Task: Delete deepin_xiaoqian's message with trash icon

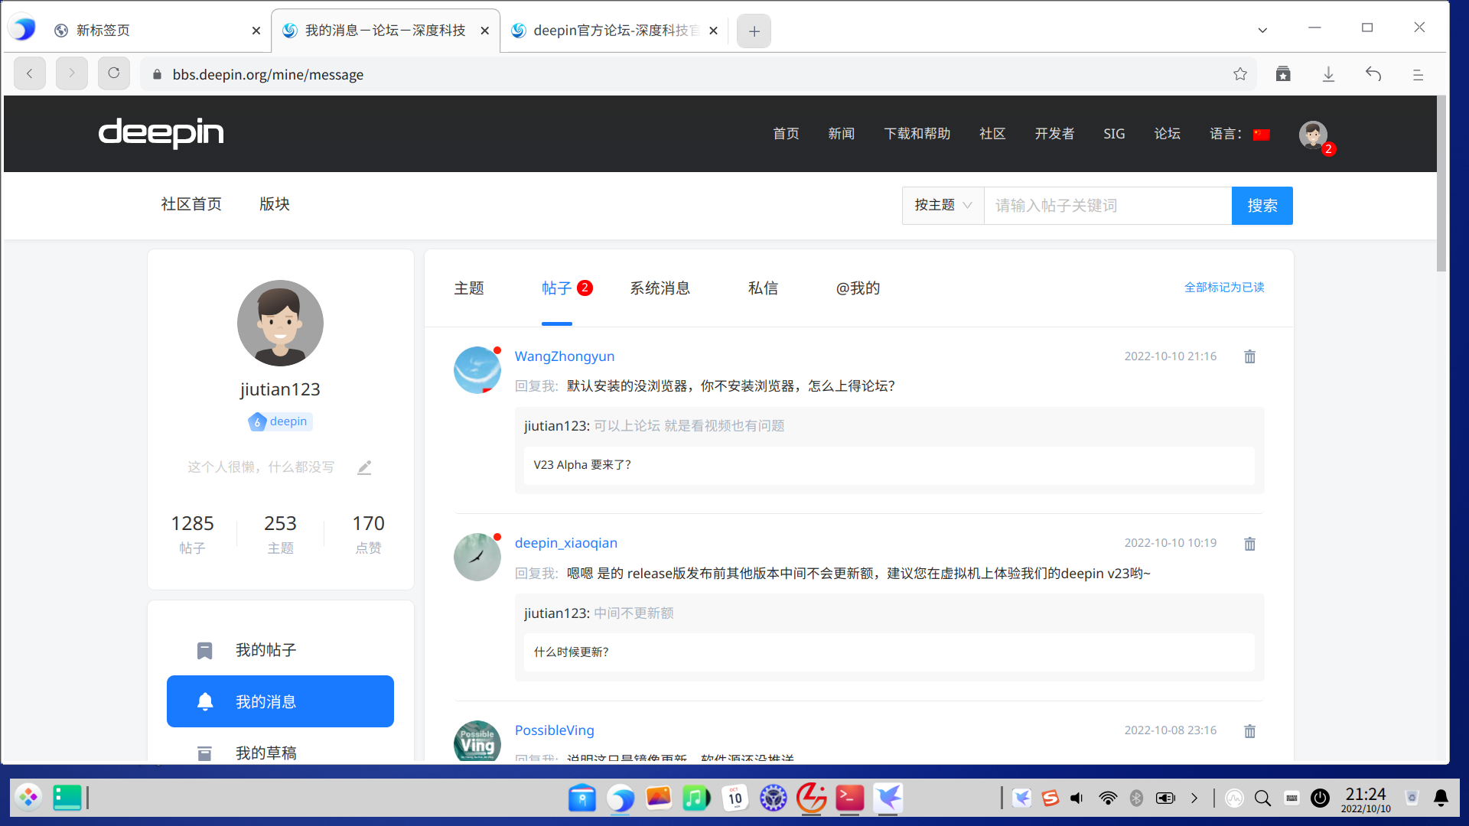Action: coord(1249,544)
